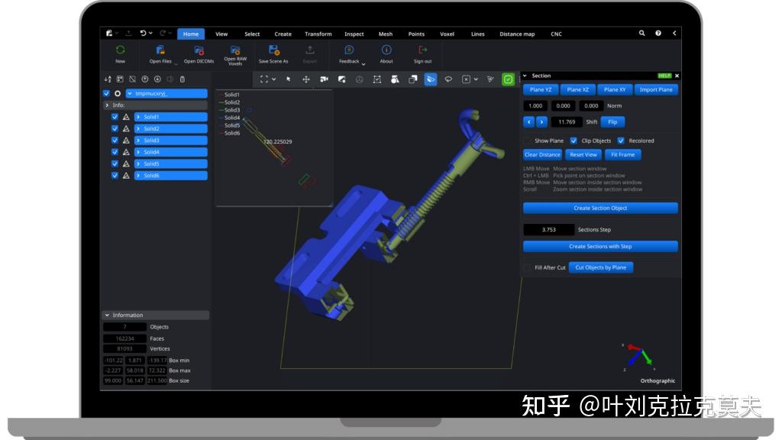Click the Shift value field 11.769
Image resolution: width=782 pixels, height=440 pixels.
click(567, 121)
